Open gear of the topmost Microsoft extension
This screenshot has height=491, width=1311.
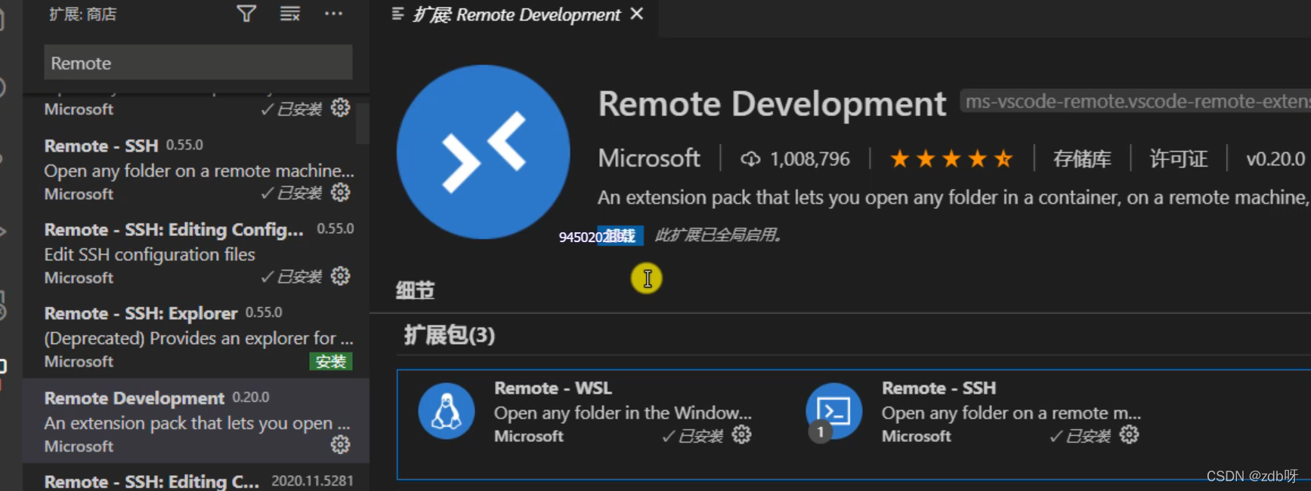tap(341, 108)
